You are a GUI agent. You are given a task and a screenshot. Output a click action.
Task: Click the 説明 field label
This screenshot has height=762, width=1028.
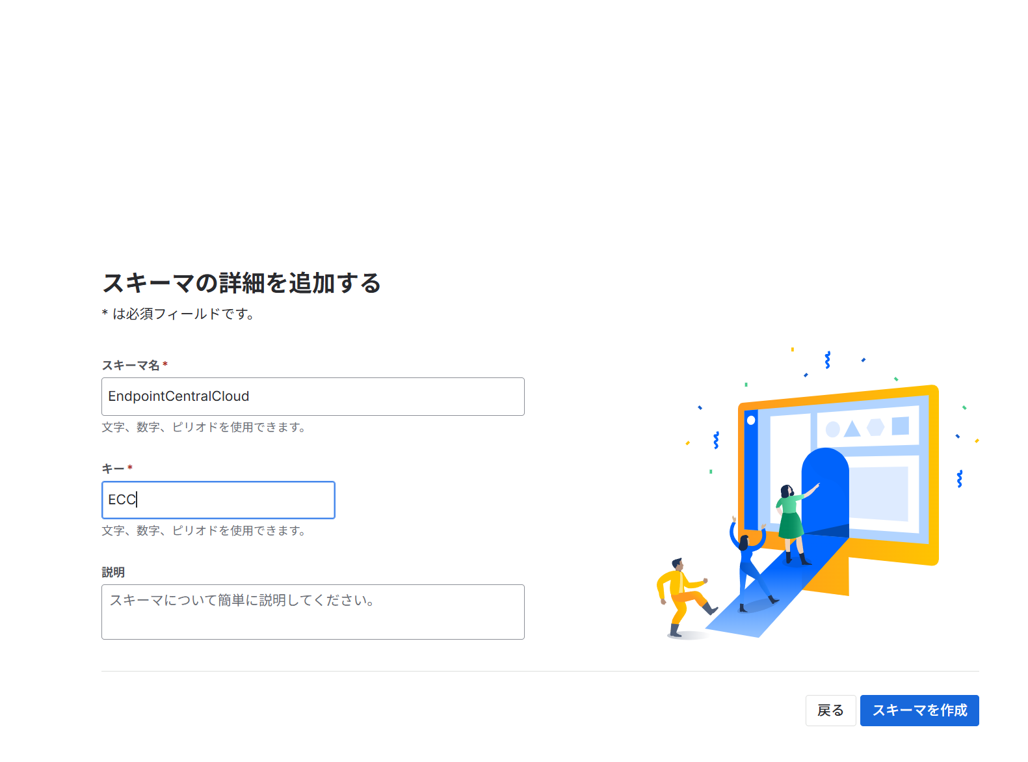(113, 572)
